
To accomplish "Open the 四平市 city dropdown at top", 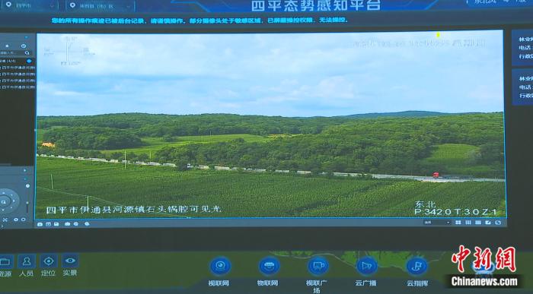I will click(30, 6).
